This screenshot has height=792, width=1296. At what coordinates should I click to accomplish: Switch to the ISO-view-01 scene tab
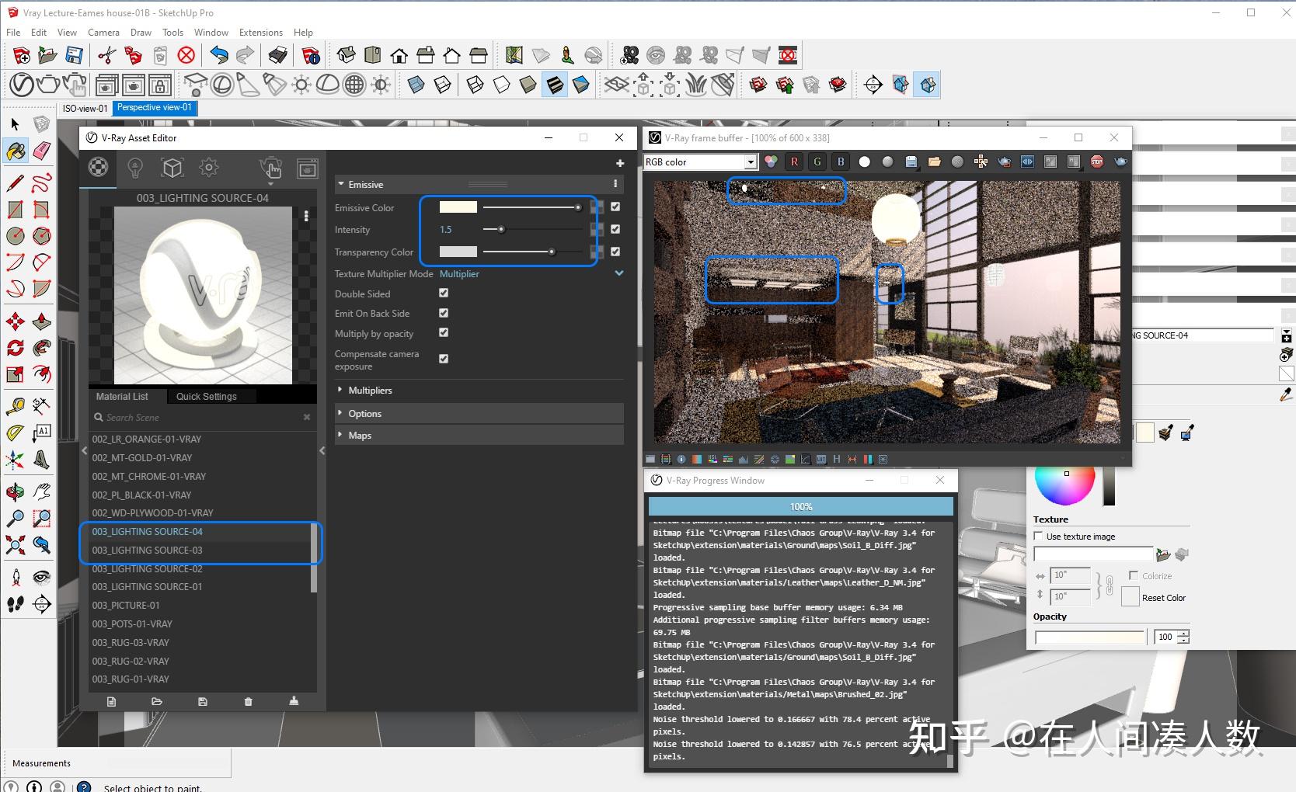tap(84, 108)
